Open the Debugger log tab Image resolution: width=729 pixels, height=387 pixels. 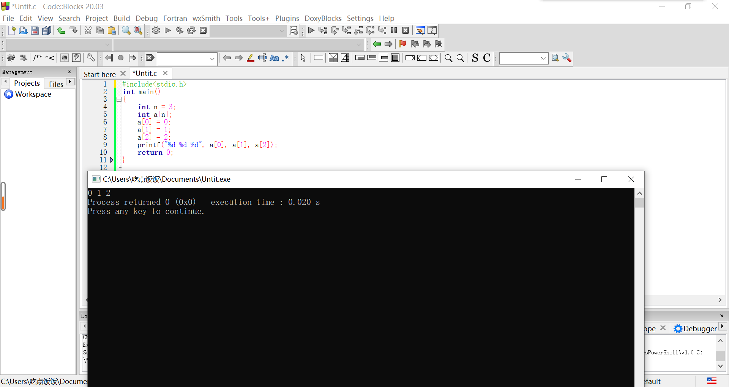[696, 329]
